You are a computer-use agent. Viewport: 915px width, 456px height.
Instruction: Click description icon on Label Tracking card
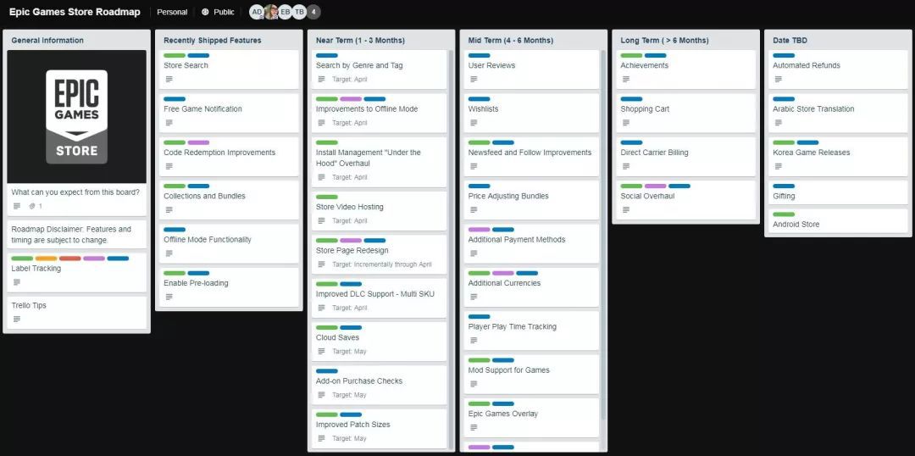16,282
